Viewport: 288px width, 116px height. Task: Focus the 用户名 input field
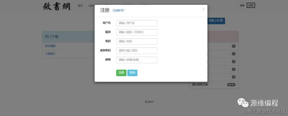coord(137,23)
